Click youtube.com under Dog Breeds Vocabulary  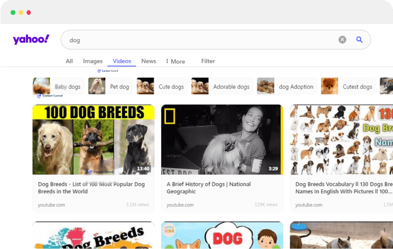point(309,205)
